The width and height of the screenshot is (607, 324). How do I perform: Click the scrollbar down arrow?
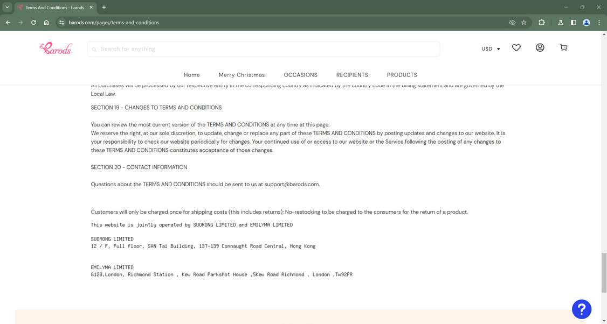tap(604, 321)
